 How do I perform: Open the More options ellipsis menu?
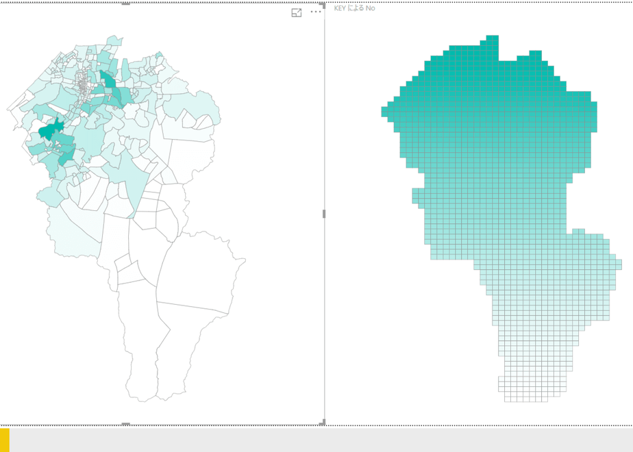pos(316,12)
